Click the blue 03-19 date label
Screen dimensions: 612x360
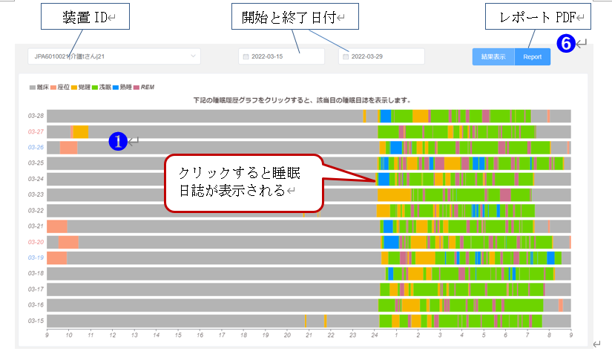[x=36, y=258]
